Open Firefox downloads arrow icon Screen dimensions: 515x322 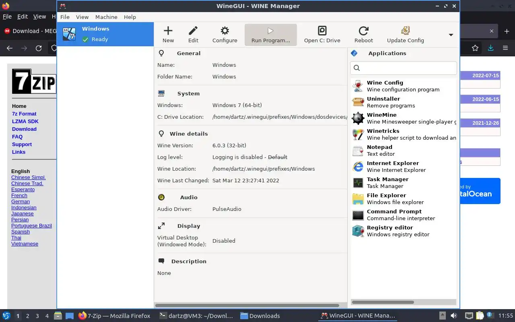click(x=490, y=48)
